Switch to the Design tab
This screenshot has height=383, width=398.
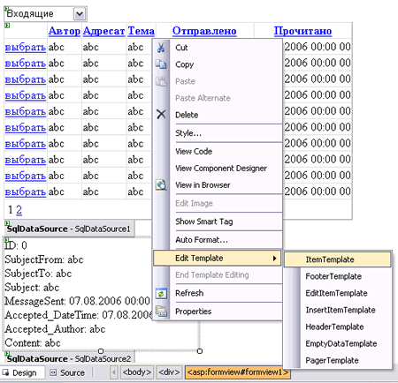22,372
